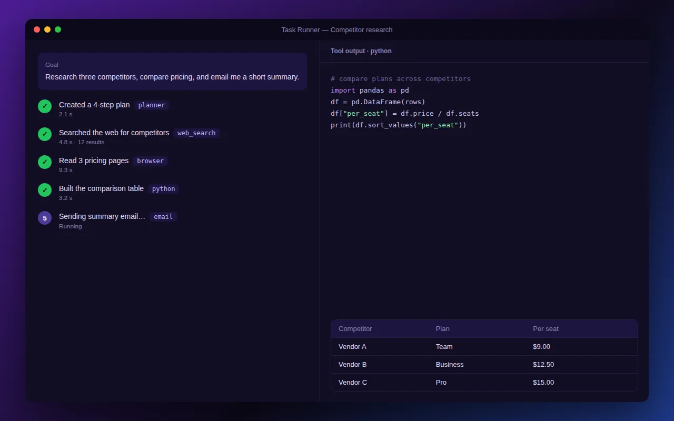Click the checkmark icon for Searched the web step
Viewport: 674px width, 421px height.
tap(45, 134)
